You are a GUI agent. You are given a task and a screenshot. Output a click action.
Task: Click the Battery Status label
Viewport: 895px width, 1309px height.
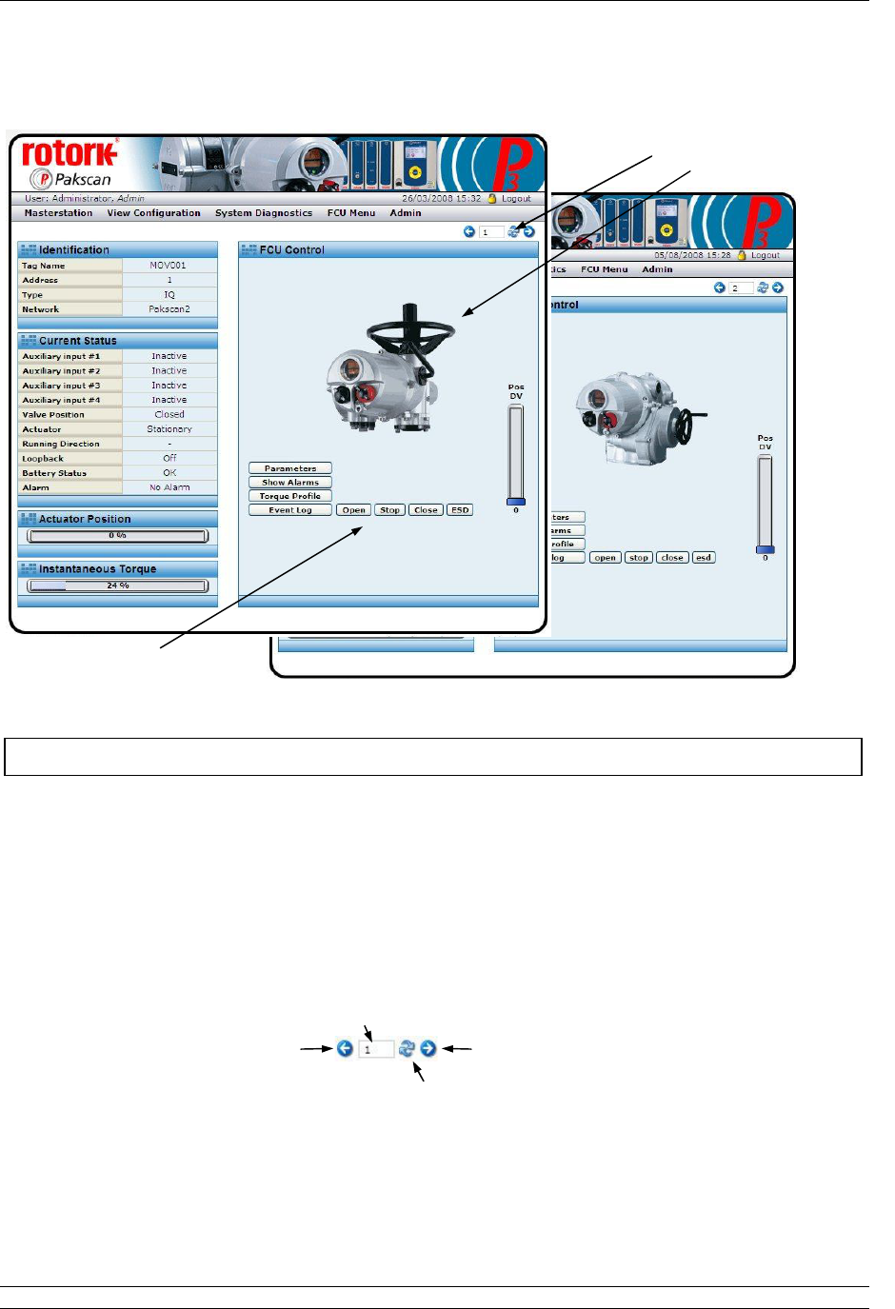[x=54, y=473]
